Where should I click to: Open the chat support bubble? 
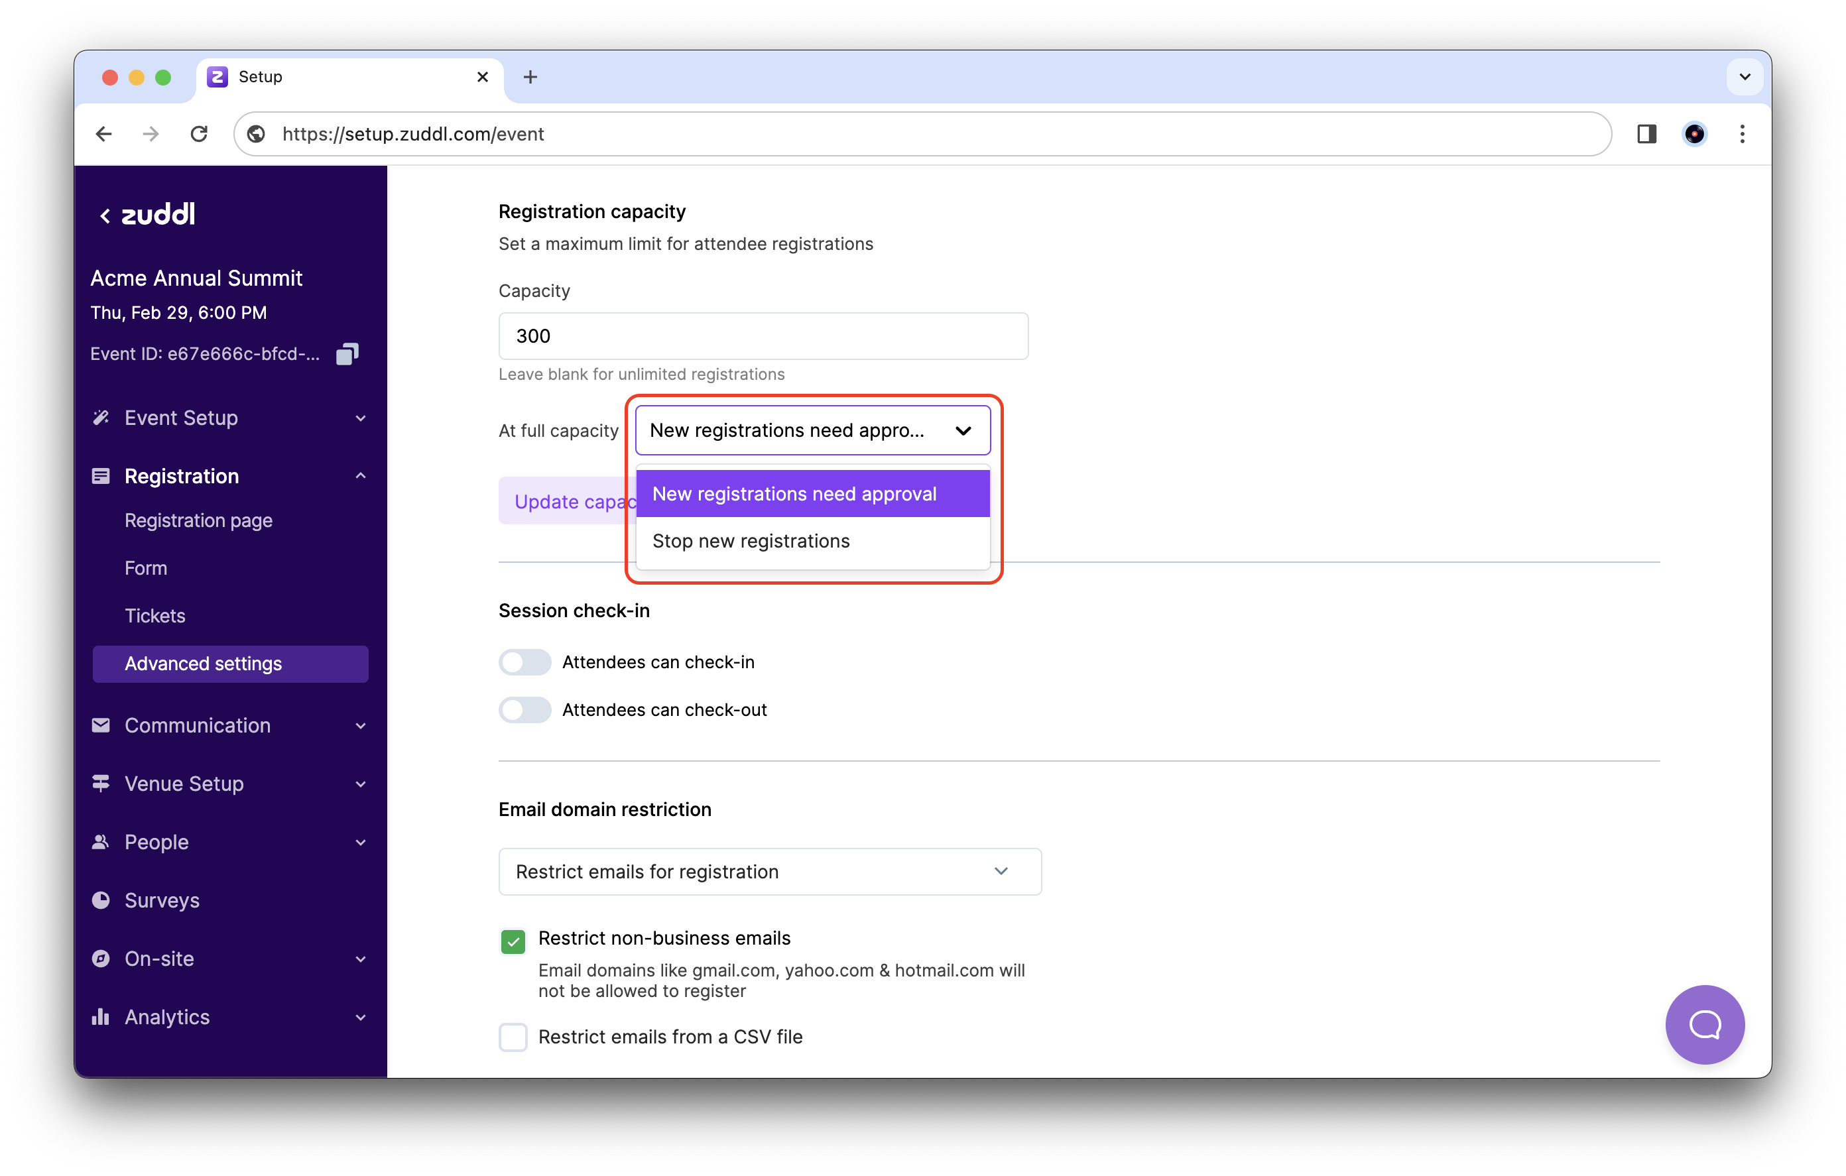click(x=1704, y=1024)
